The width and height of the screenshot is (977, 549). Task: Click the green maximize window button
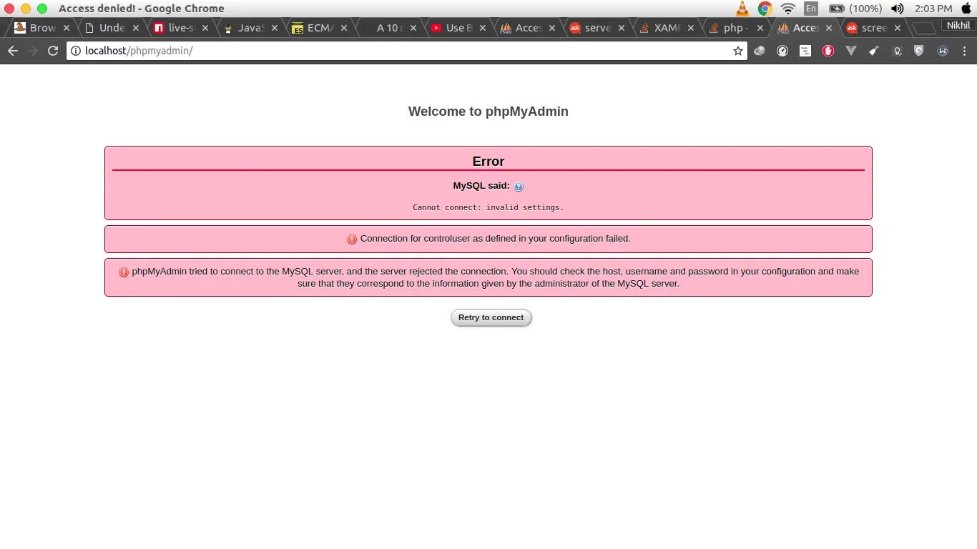coord(42,9)
